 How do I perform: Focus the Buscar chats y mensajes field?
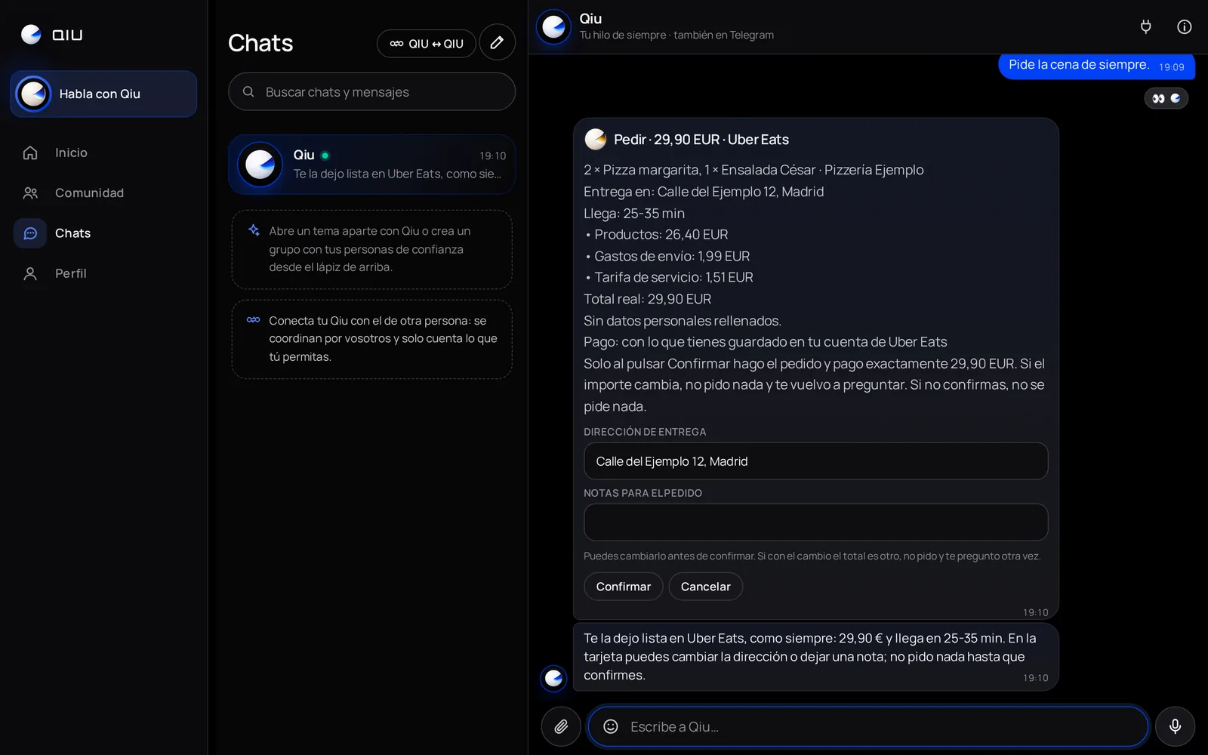tap(371, 92)
